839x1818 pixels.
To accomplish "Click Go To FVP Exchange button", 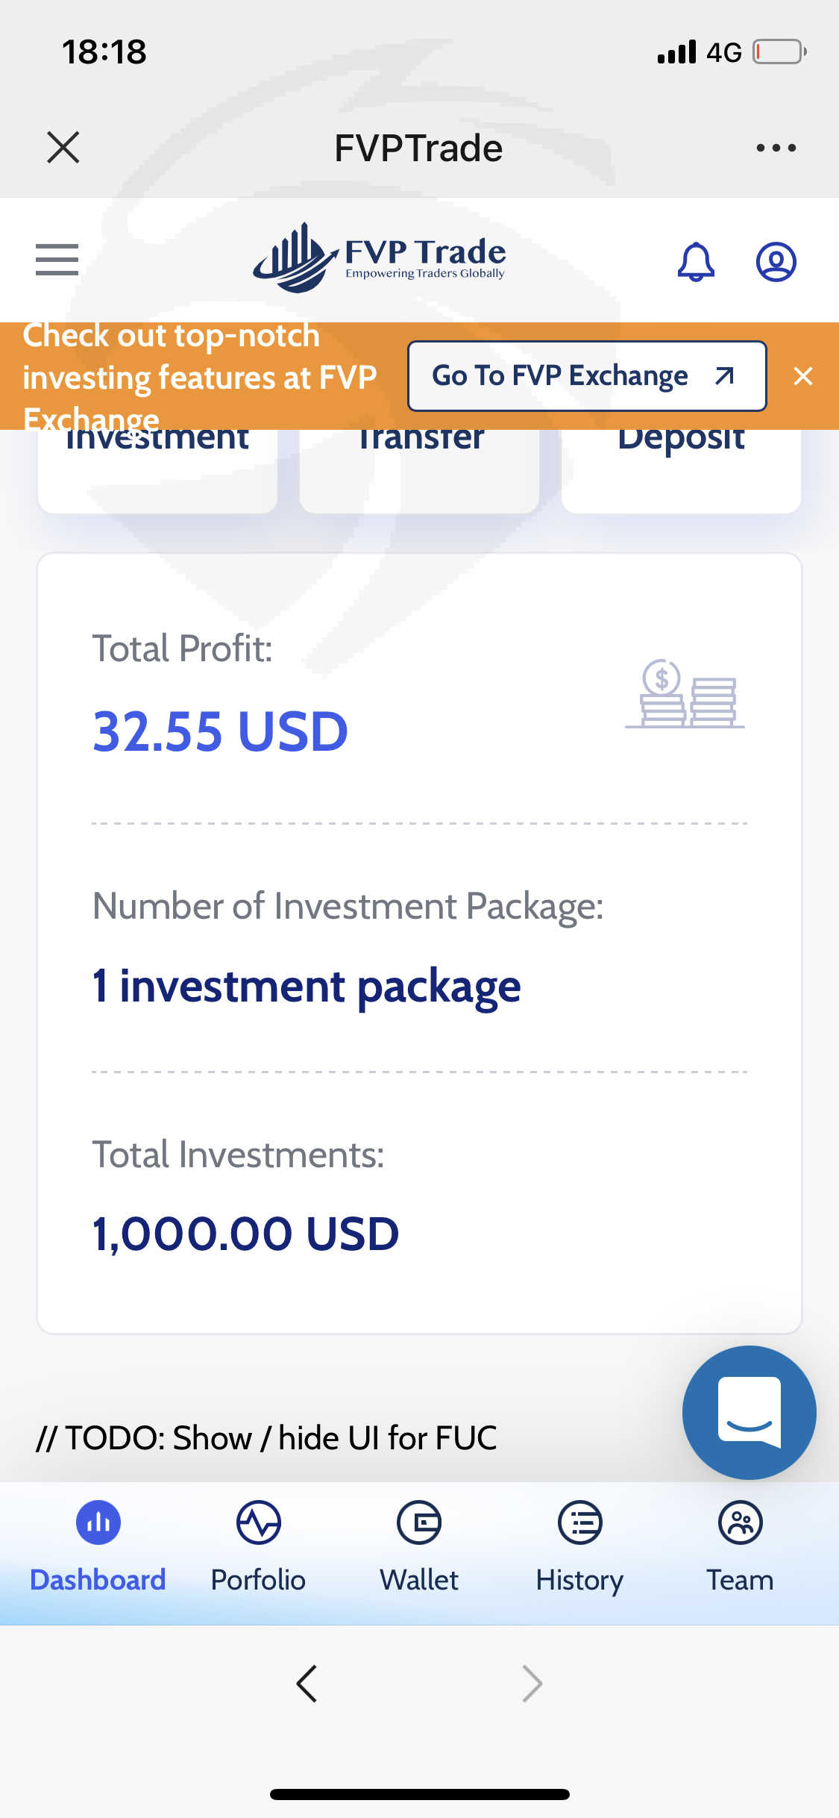I will [587, 376].
